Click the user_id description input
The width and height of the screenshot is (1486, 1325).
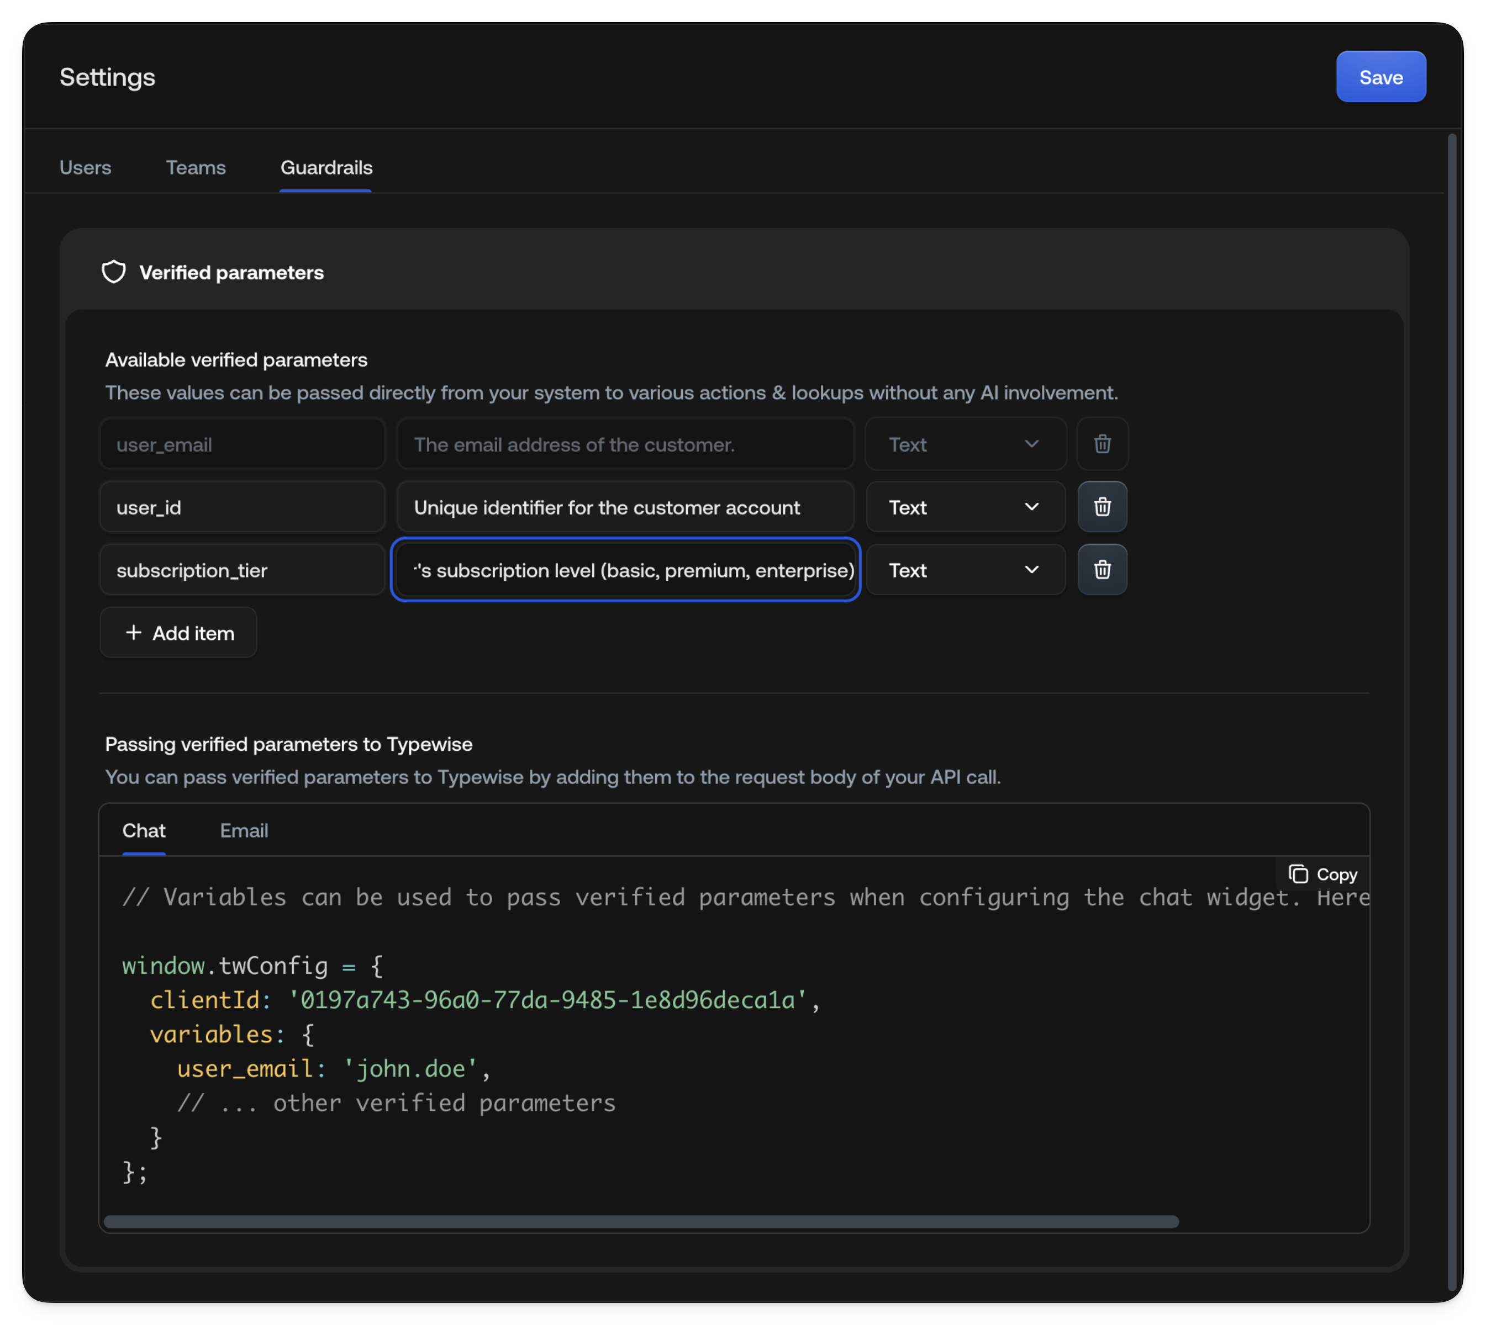tap(625, 507)
